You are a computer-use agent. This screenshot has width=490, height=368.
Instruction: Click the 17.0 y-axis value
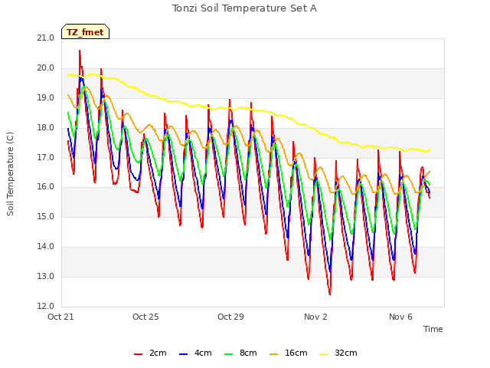(x=46, y=157)
